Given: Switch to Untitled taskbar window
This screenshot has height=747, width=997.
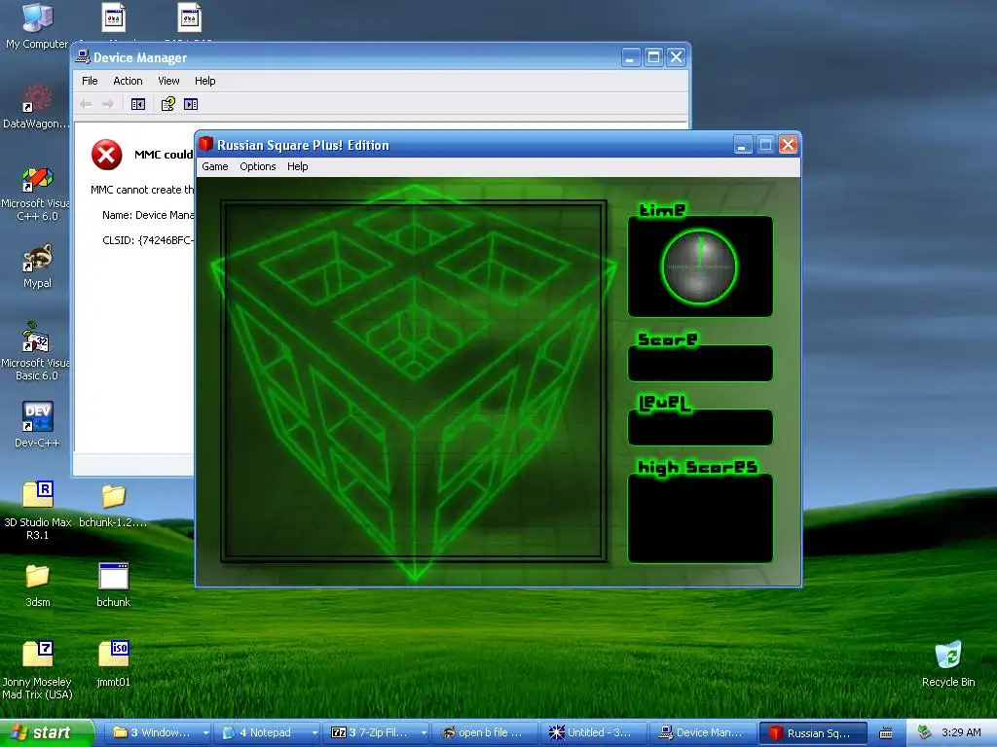Looking at the screenshot, I should [x=594, y=733].
